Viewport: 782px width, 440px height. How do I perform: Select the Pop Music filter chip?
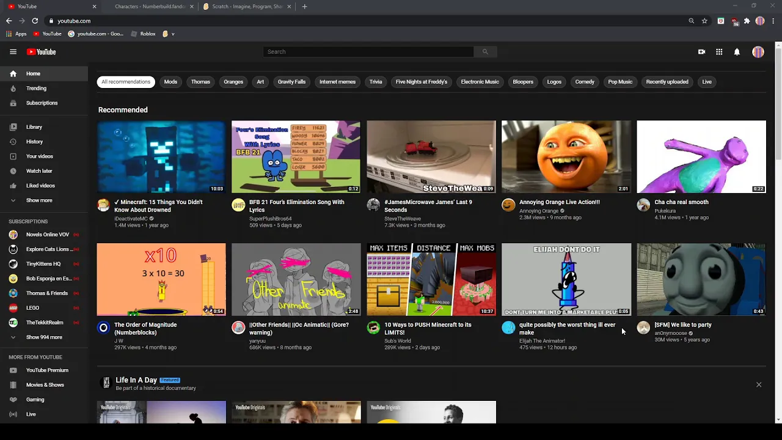click(x=620, y=82)
